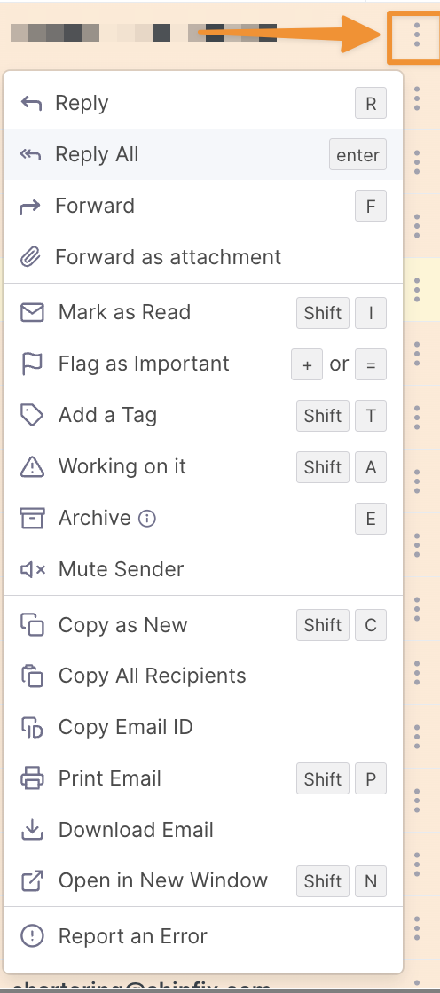This screenshot has width=440, height=993.
Task: Click the Mute Sender speaker icon
Action: [x=32, y=569]
